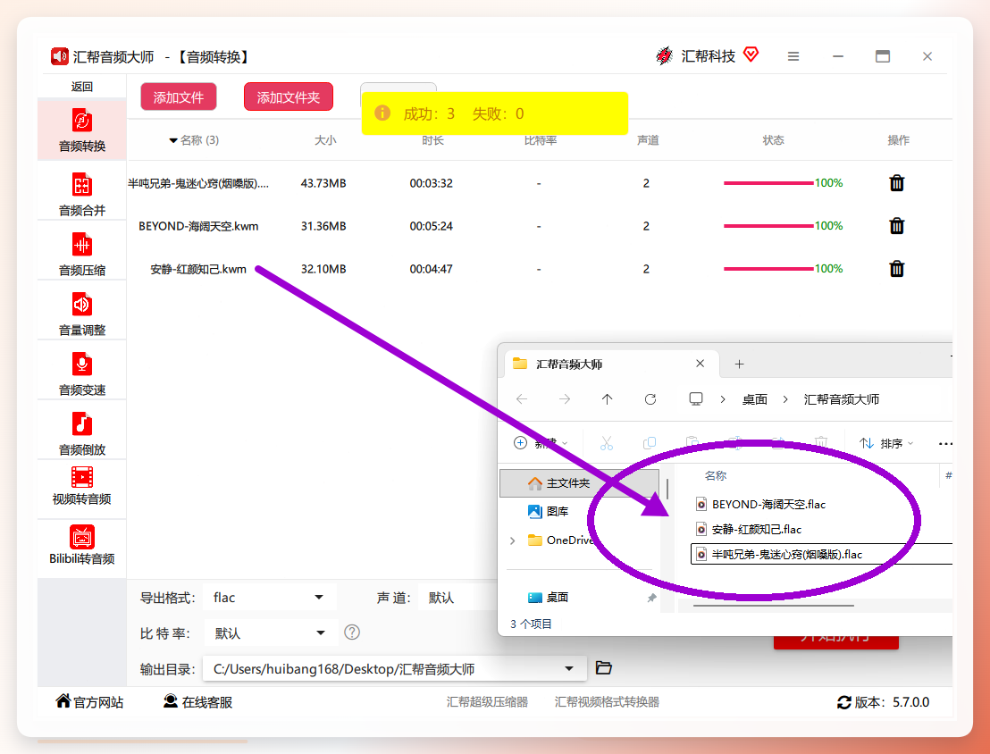Open the output folder browse icon

tap(604, 668)
